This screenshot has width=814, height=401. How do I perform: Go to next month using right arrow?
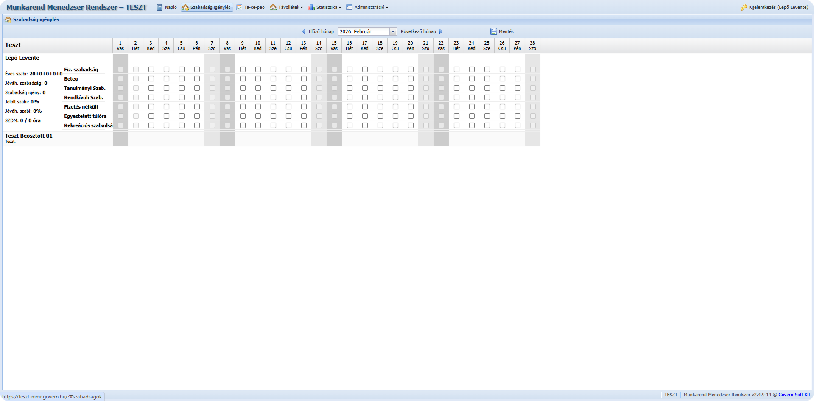(x=441, y=31)
